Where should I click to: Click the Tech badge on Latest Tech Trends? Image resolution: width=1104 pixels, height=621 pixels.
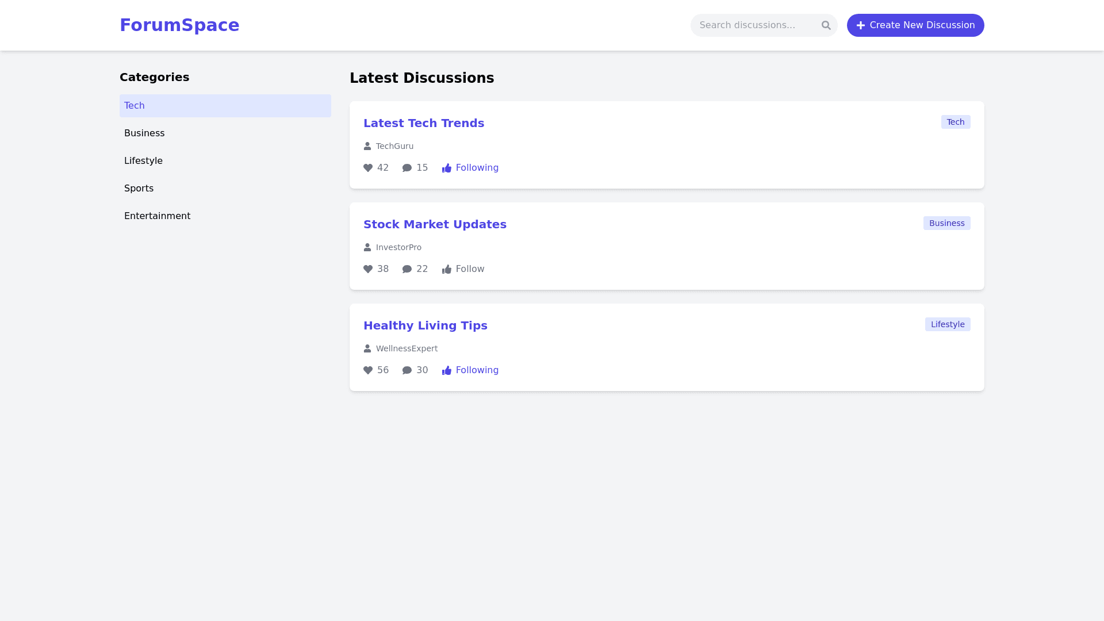955,122
